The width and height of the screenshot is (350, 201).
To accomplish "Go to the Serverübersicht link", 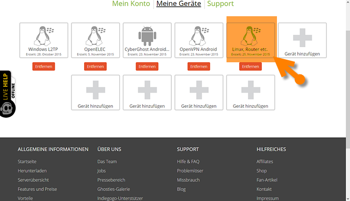I will tap(33, 180).
